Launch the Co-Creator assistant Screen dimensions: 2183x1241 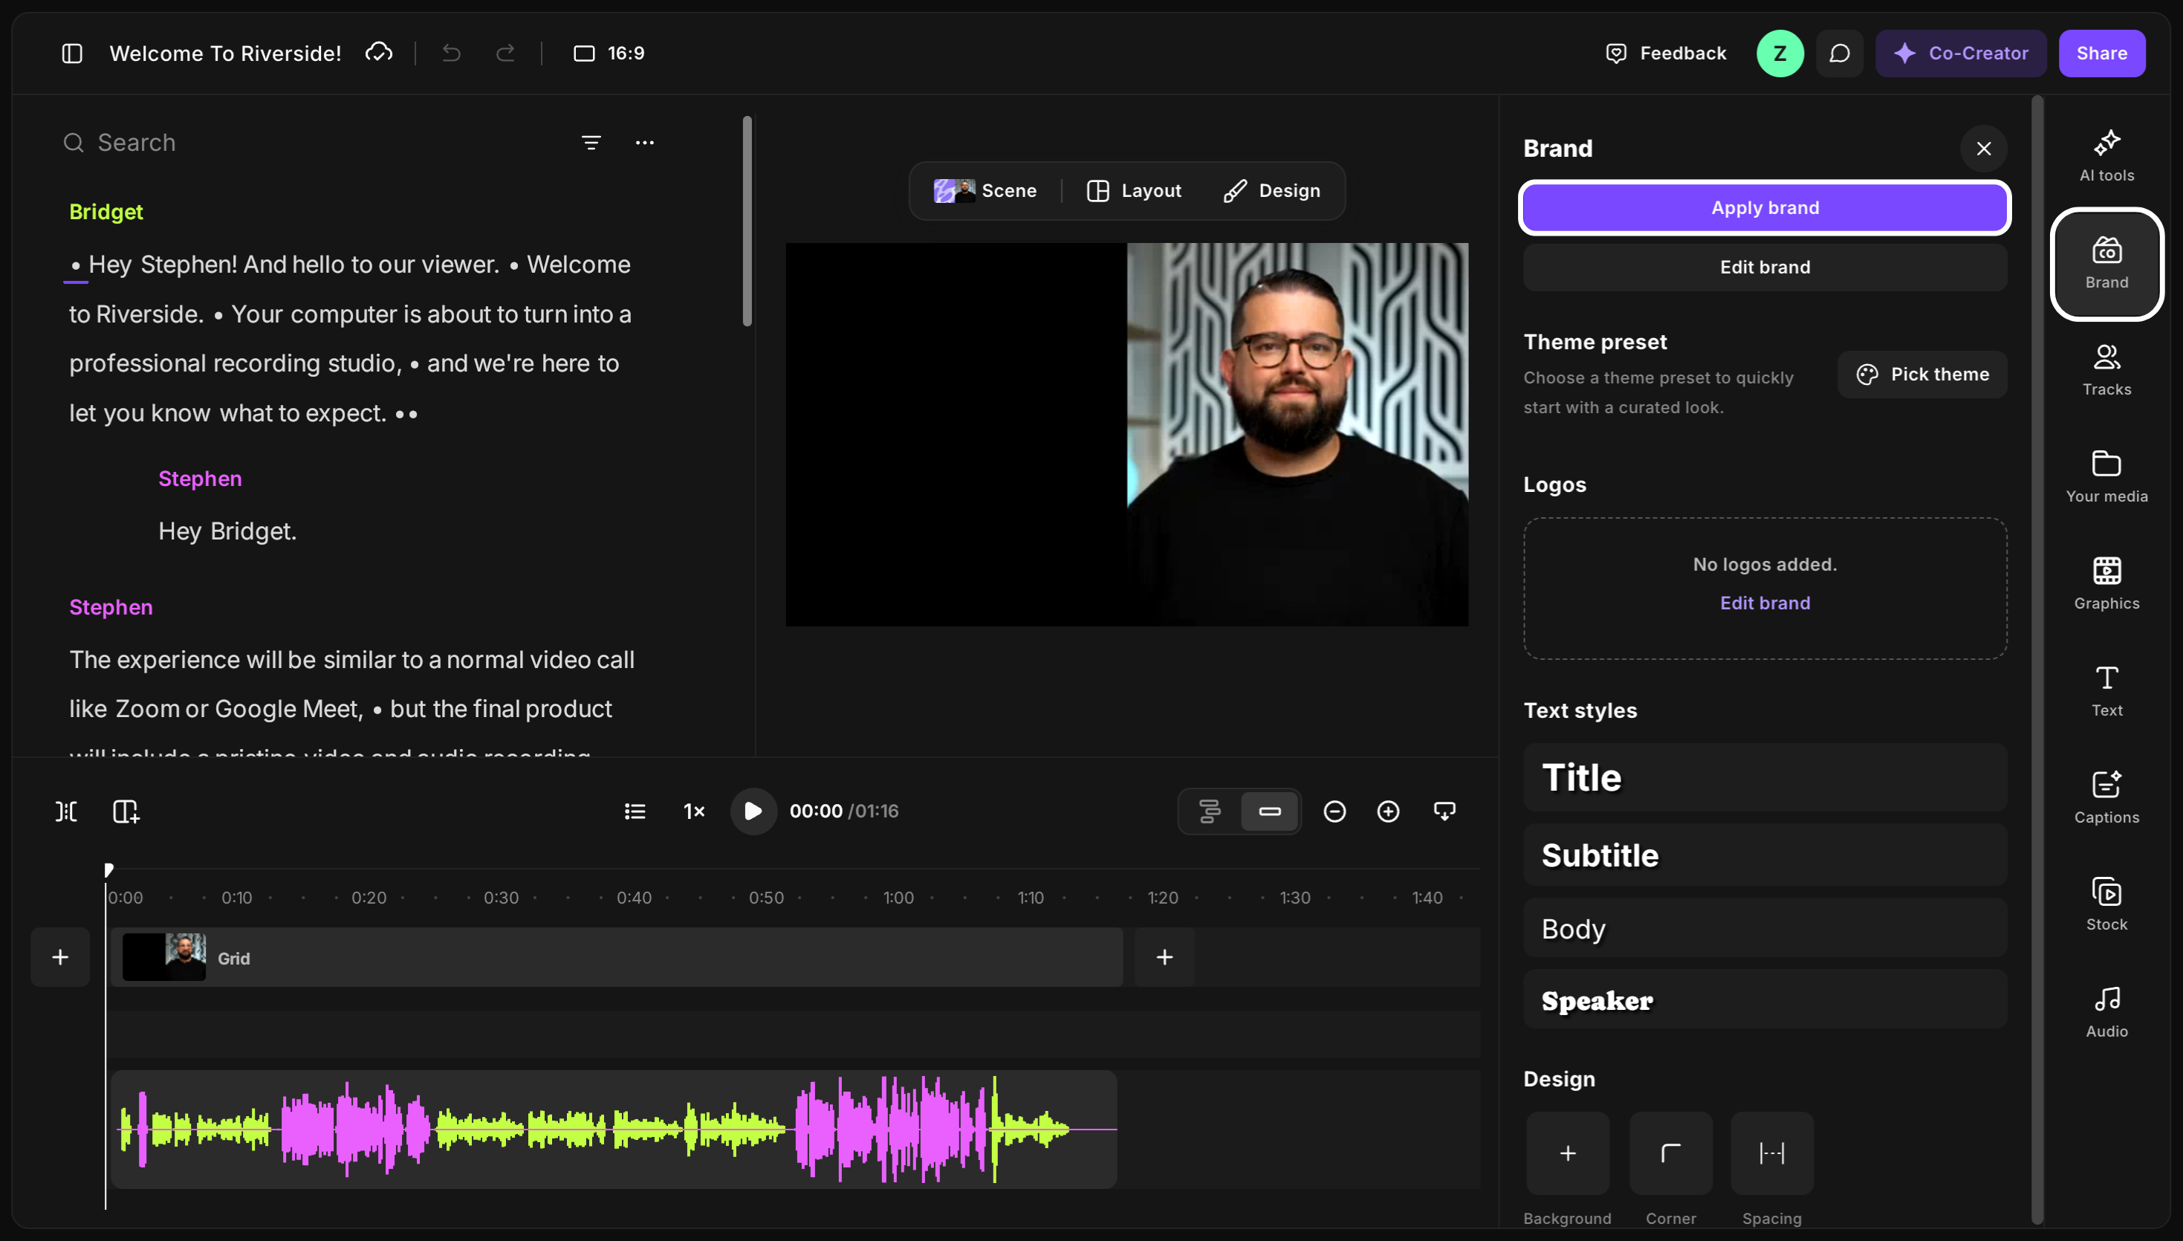[1961, 54]
